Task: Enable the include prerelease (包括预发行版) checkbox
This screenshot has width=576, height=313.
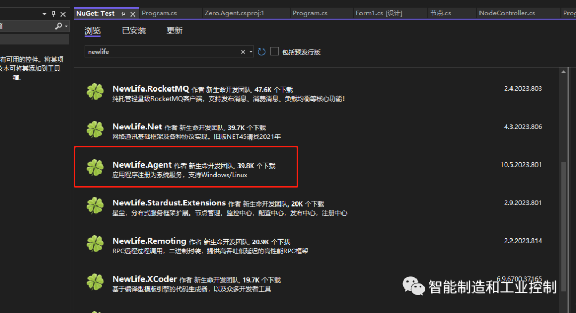Action: point(275,52)
